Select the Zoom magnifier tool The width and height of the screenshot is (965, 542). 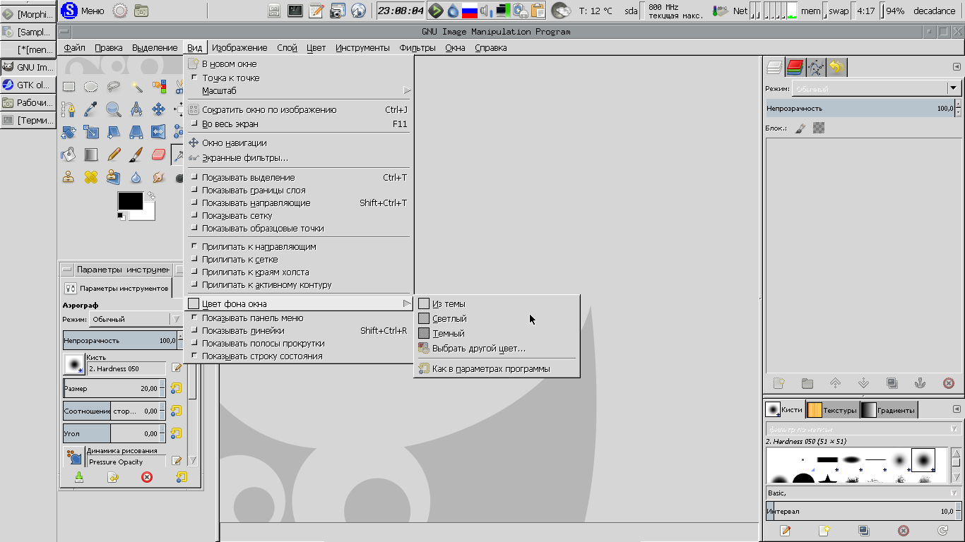click(114, 109)
